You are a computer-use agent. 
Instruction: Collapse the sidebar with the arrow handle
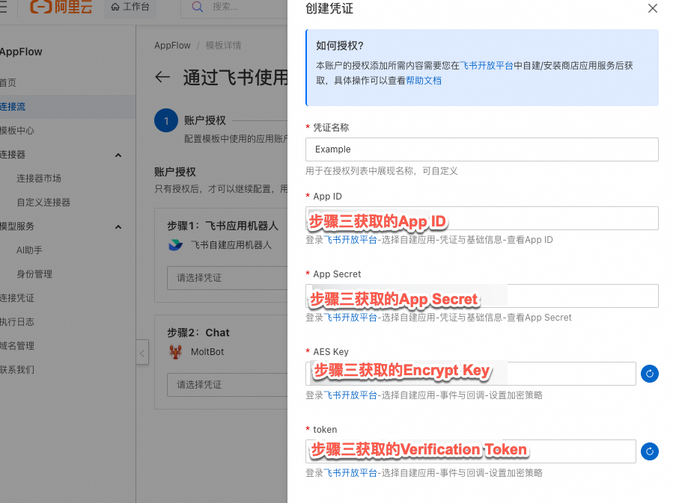(x=142, y=352)
